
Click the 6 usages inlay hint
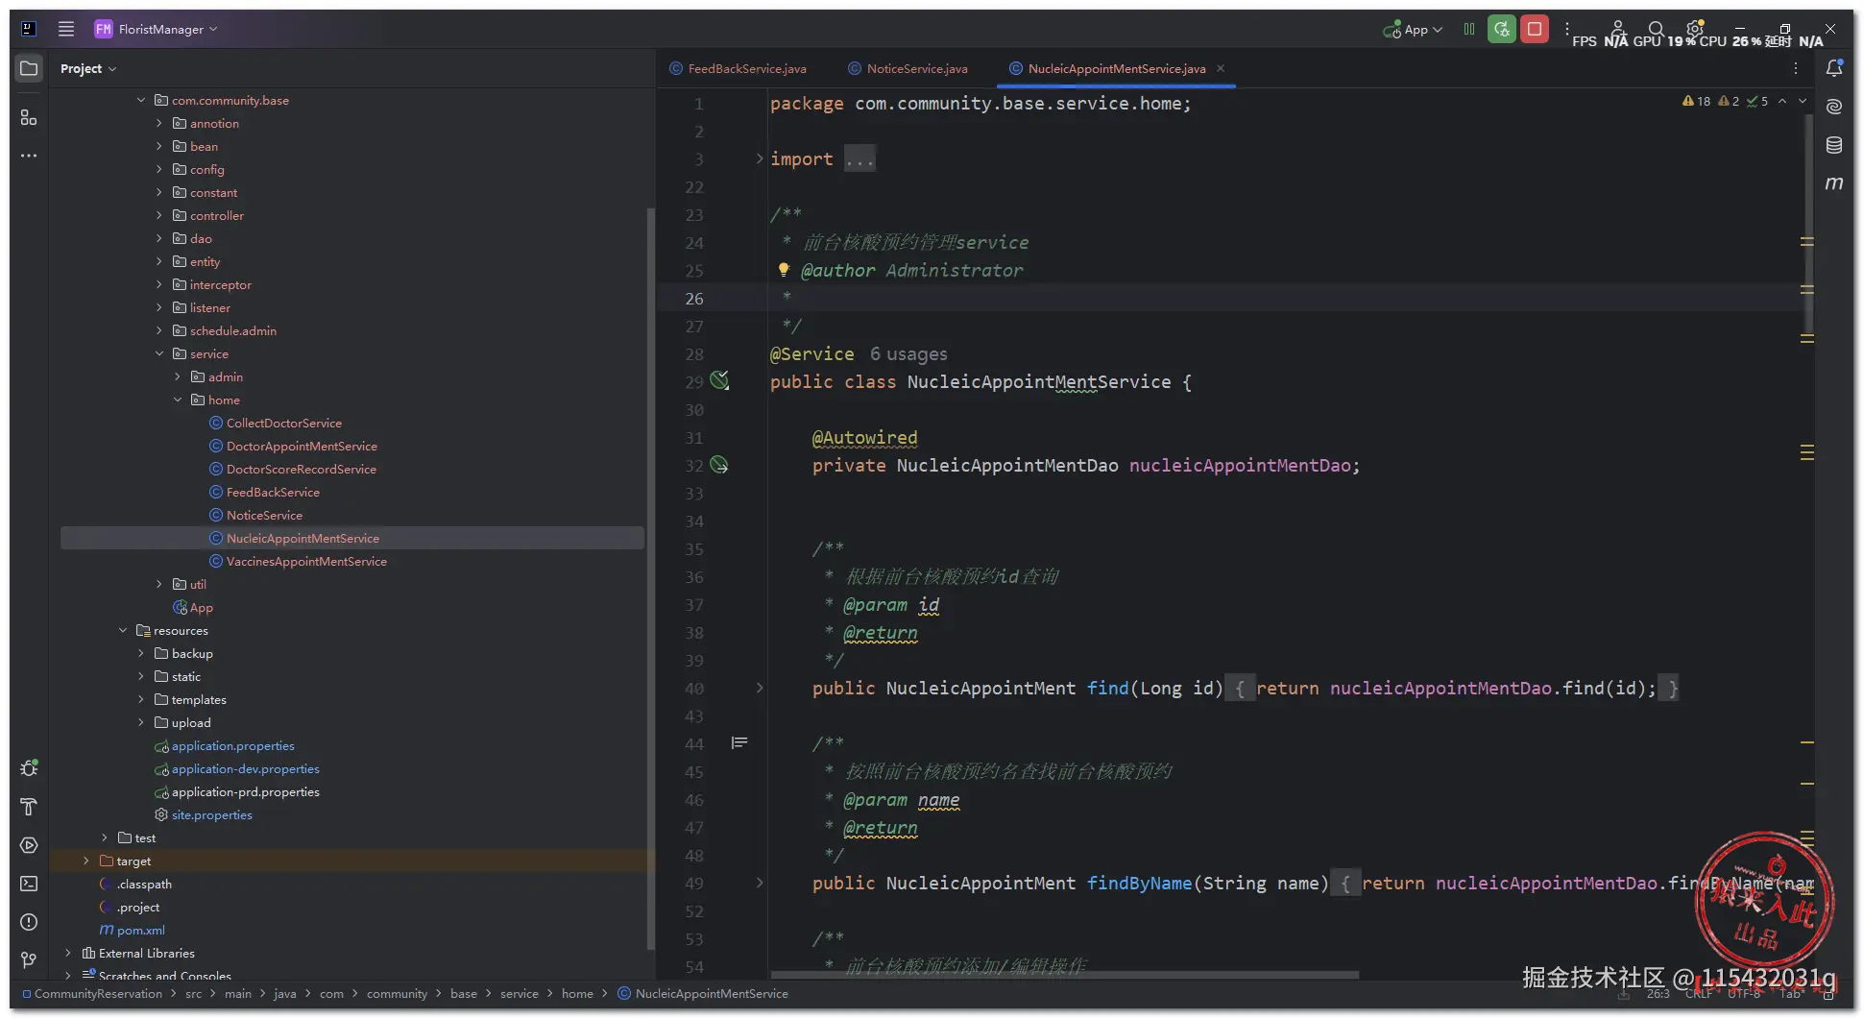click(908, 354)
